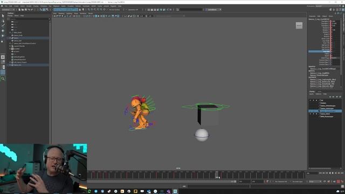Open the viewport Shading menu
This screenshot has height=194, width=345.
click(x=61, y=13)
